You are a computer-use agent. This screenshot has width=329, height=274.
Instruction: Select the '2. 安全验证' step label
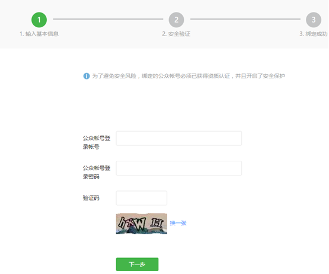click(176, 34)
